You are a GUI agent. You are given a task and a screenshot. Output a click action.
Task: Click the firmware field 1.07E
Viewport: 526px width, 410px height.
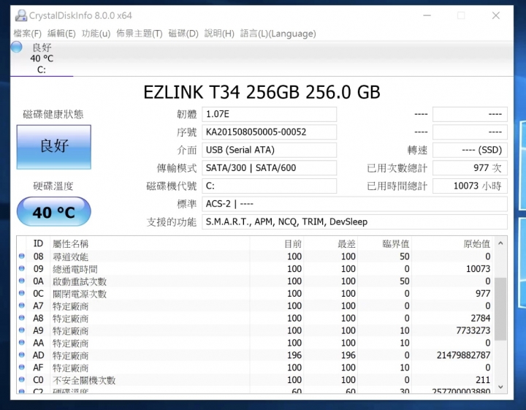point(269,115)
